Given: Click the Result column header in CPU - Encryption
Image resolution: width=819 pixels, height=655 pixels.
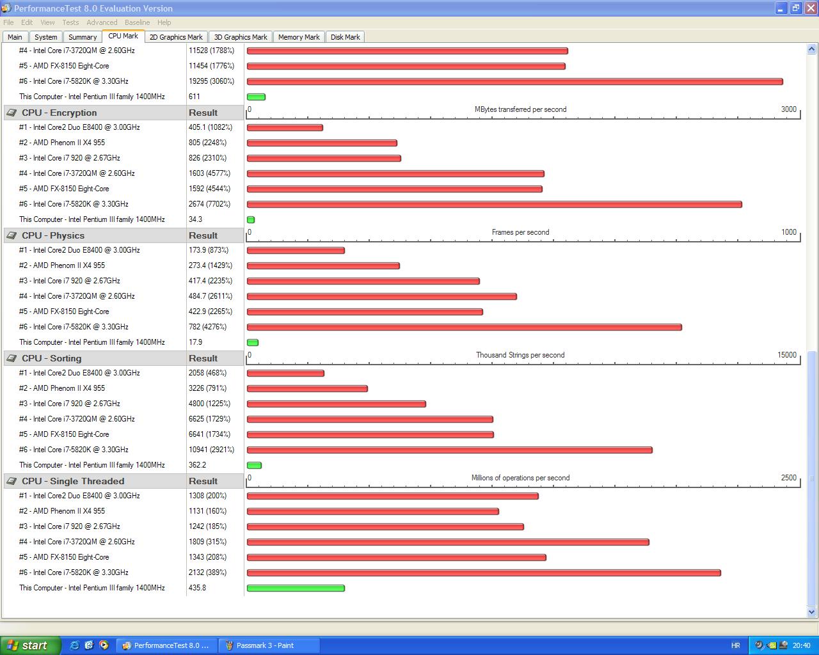Looking at the screenshot, I should pos(203,113).
